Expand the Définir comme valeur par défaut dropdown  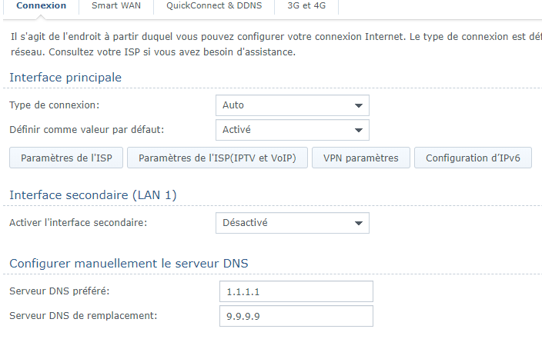tap(293, 130)
